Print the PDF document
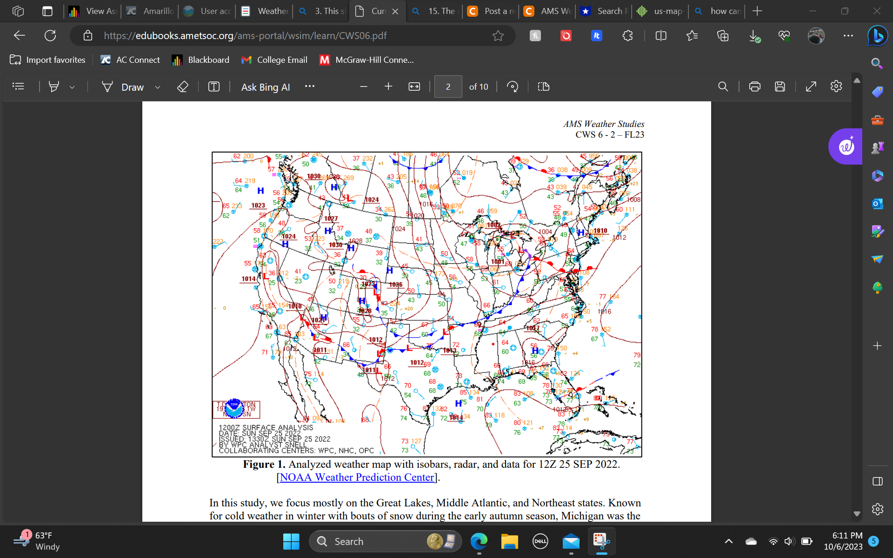 point(754,86)
